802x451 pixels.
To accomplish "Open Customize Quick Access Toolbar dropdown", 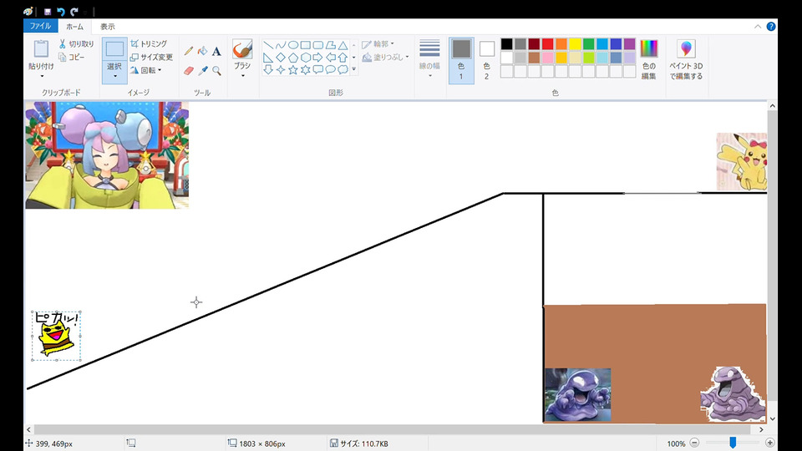I will (x=86, y=12).
